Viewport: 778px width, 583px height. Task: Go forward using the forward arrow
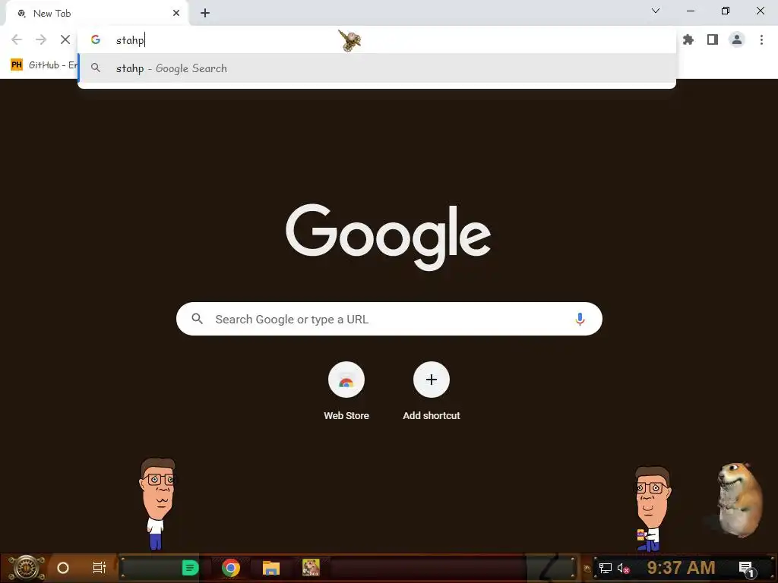pyautogui.click(x=41, y=39)
